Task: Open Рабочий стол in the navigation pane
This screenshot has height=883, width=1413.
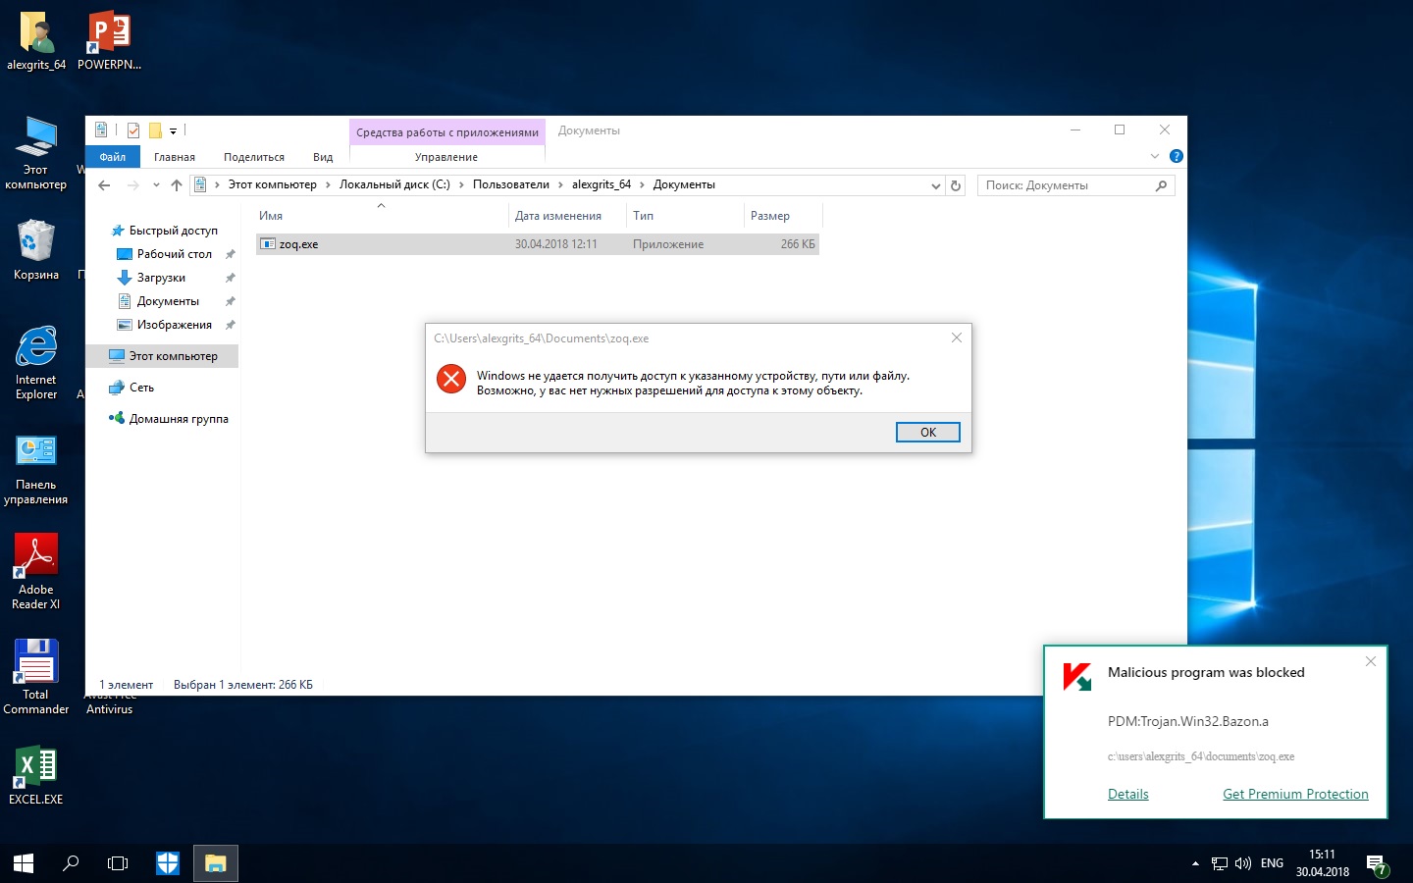Action: (175, 254)
